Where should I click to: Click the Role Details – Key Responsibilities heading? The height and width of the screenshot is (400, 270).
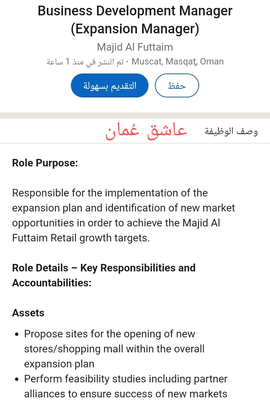pyautogui.click(x=104, y=268)
